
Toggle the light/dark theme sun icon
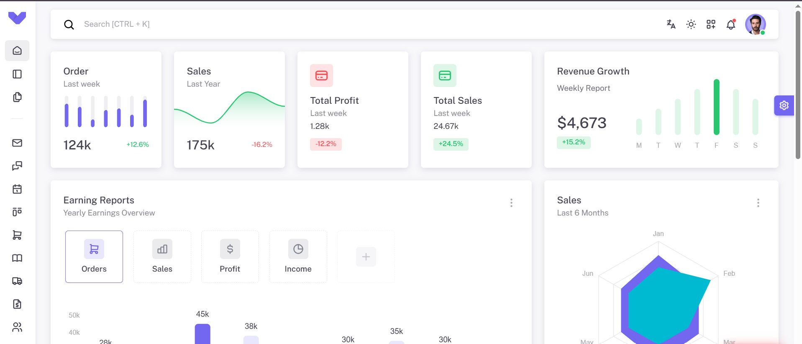(x=691, y=24)
